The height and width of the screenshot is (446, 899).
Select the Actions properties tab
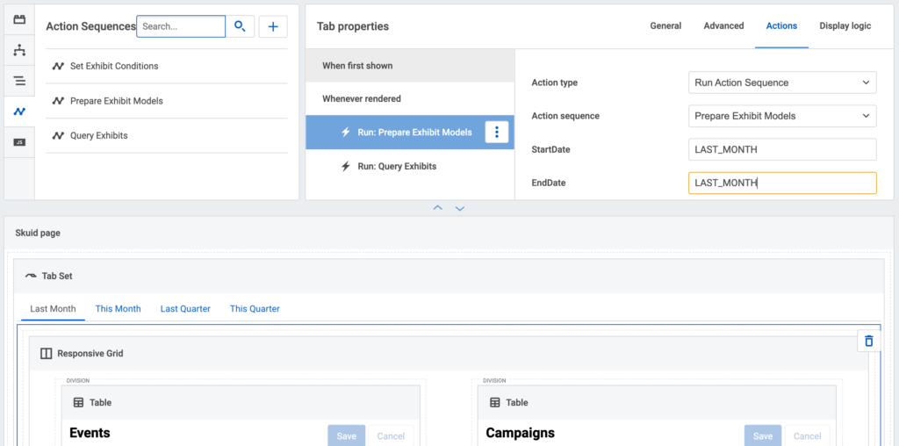click(781, 25)
